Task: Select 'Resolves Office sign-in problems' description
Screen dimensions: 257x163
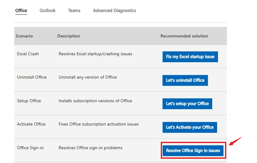Action: (x=90, y=148)
